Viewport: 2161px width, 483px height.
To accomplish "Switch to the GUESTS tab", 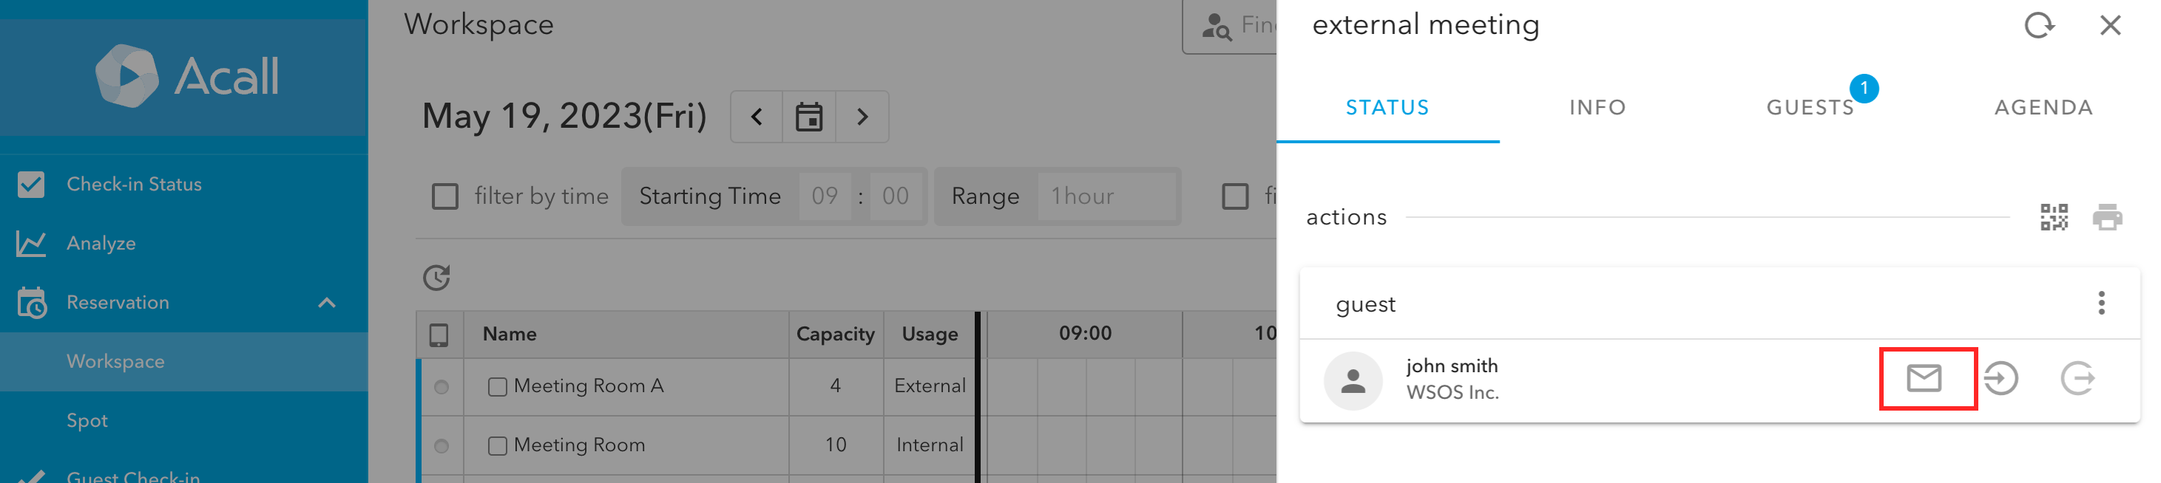I will [x=1810, y=107].
